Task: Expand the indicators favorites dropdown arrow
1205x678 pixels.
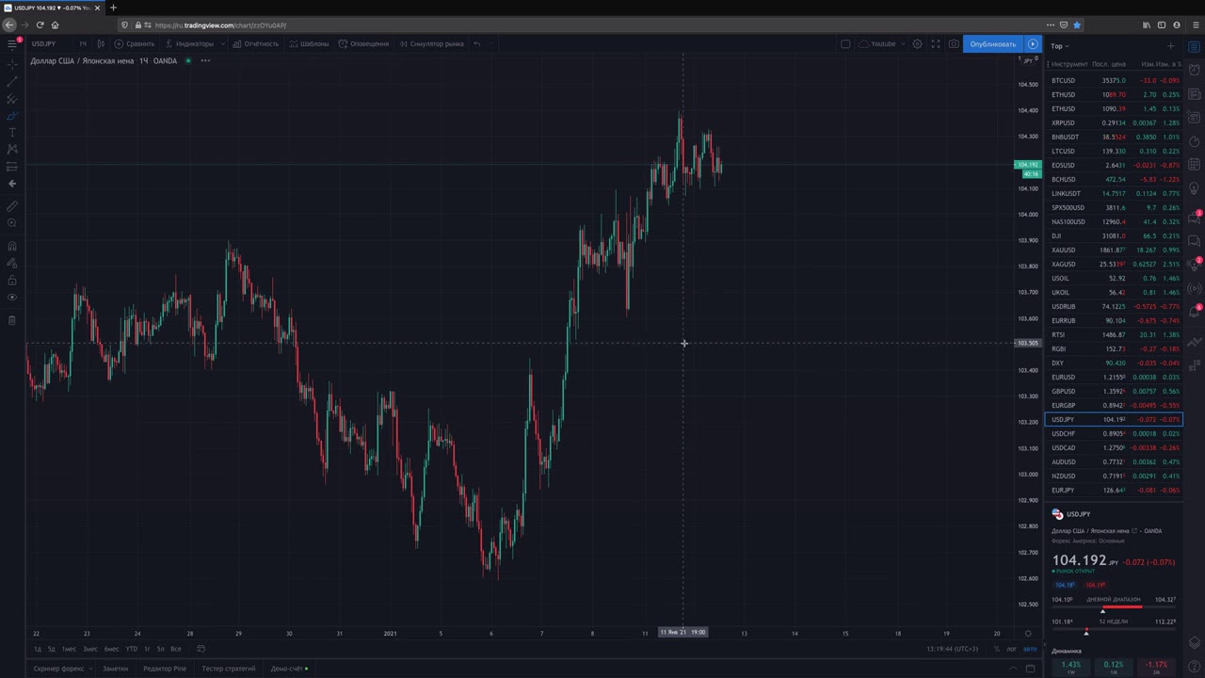Action: point(222,43)
